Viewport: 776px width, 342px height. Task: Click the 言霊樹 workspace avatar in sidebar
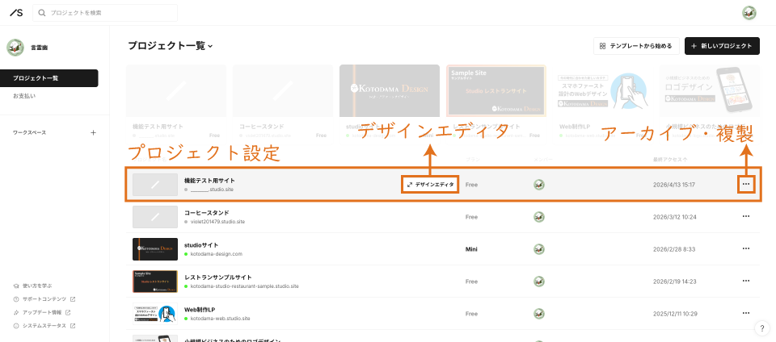point(15,48)
